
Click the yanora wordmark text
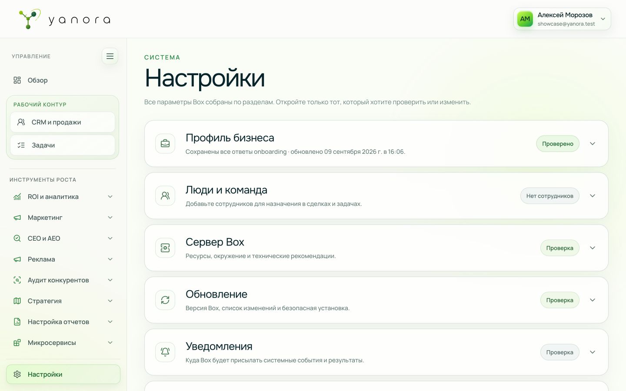click(x=80, y=20)
